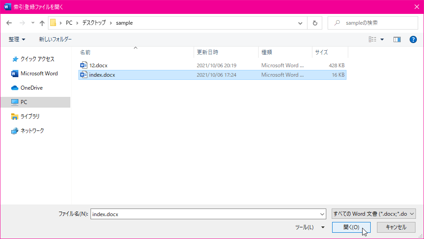Select PC in the address breadcrumb
The image size is (424, 239).
pyautogui.click(x=69, y=23)
